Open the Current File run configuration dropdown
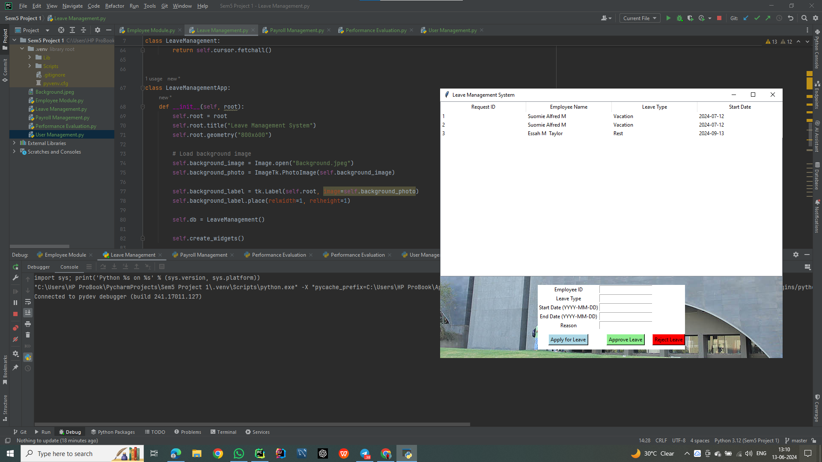 pos(640,18)
